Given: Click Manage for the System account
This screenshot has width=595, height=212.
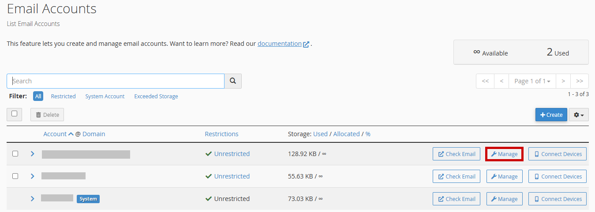Looking at the screenshot, I should [504, 199].
